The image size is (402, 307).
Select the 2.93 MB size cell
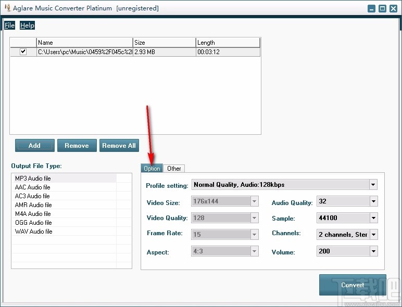[165, 52]
